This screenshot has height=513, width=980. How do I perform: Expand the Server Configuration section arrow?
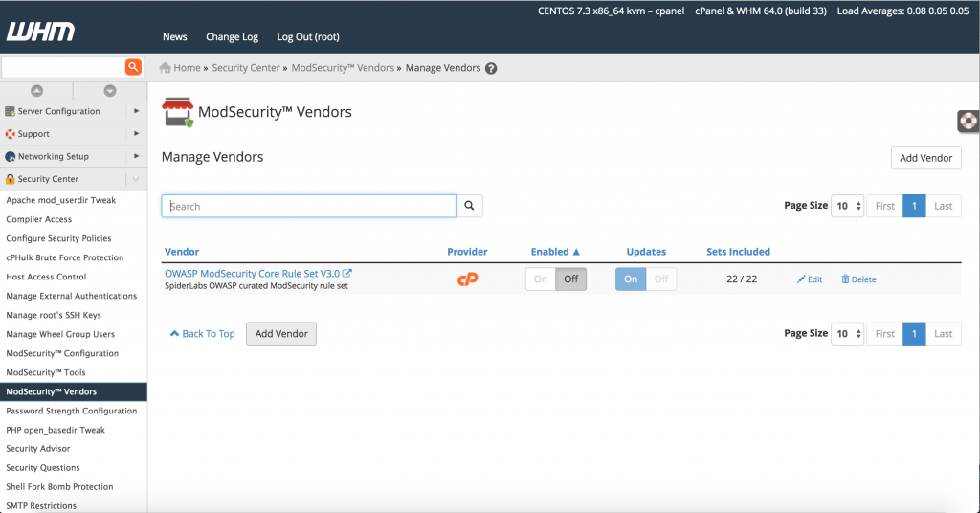point(136,111)
